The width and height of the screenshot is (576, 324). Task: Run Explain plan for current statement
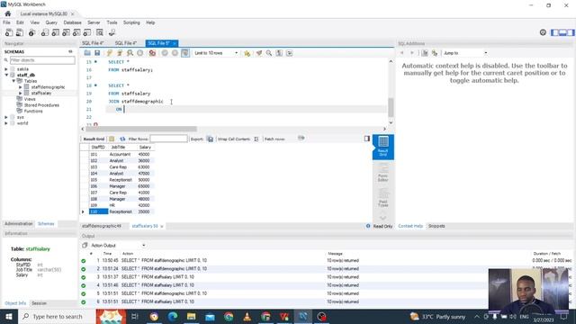[x=130, y=53]
